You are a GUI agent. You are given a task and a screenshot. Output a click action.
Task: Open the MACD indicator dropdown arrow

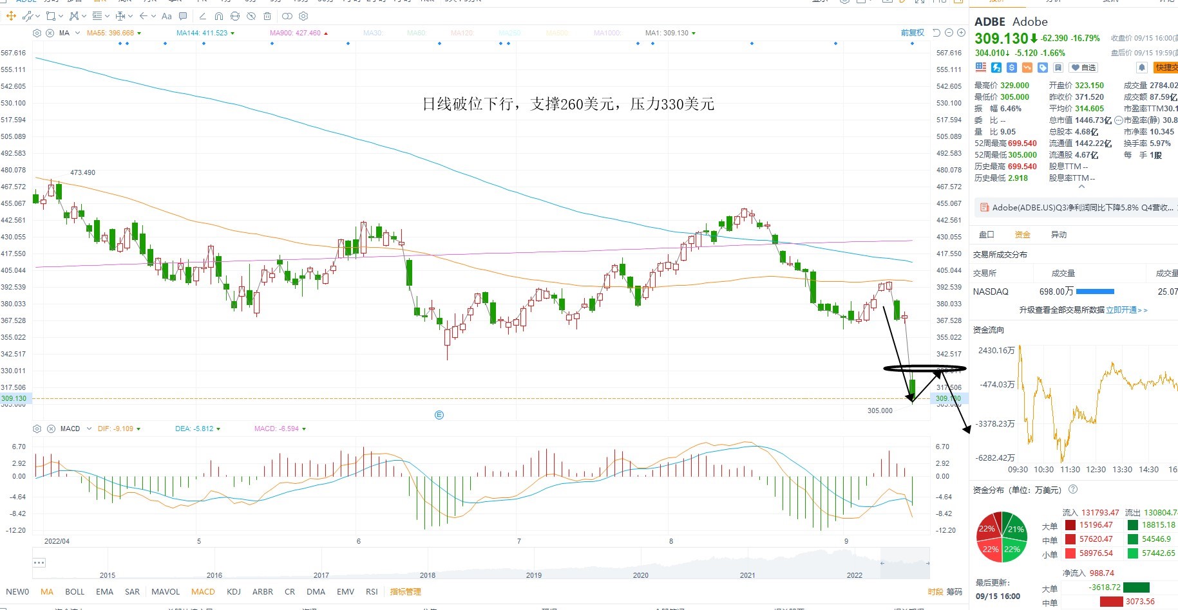90,429
